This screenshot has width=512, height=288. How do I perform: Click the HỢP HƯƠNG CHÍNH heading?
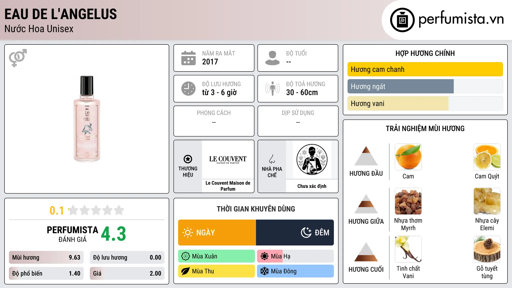click(425, 53)
